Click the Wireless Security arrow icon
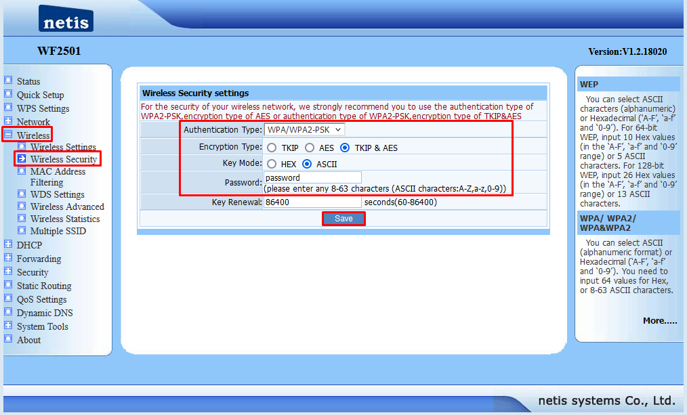 pyautogui.click(x=22, y=159)
